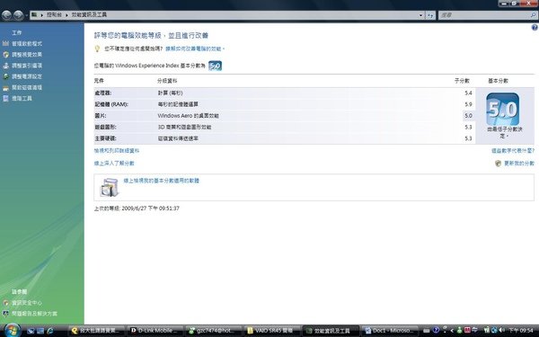Click the small 5.0 score badge
Viewport: 539px width, 337px height.
coord(216,66)
